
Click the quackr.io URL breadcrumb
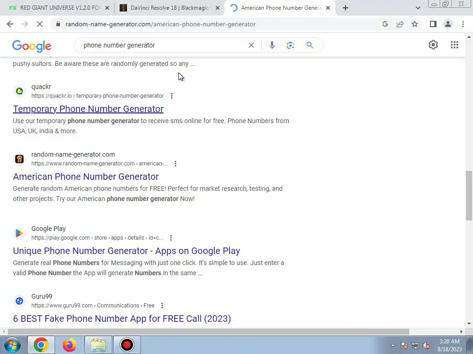tap(97, 96)
